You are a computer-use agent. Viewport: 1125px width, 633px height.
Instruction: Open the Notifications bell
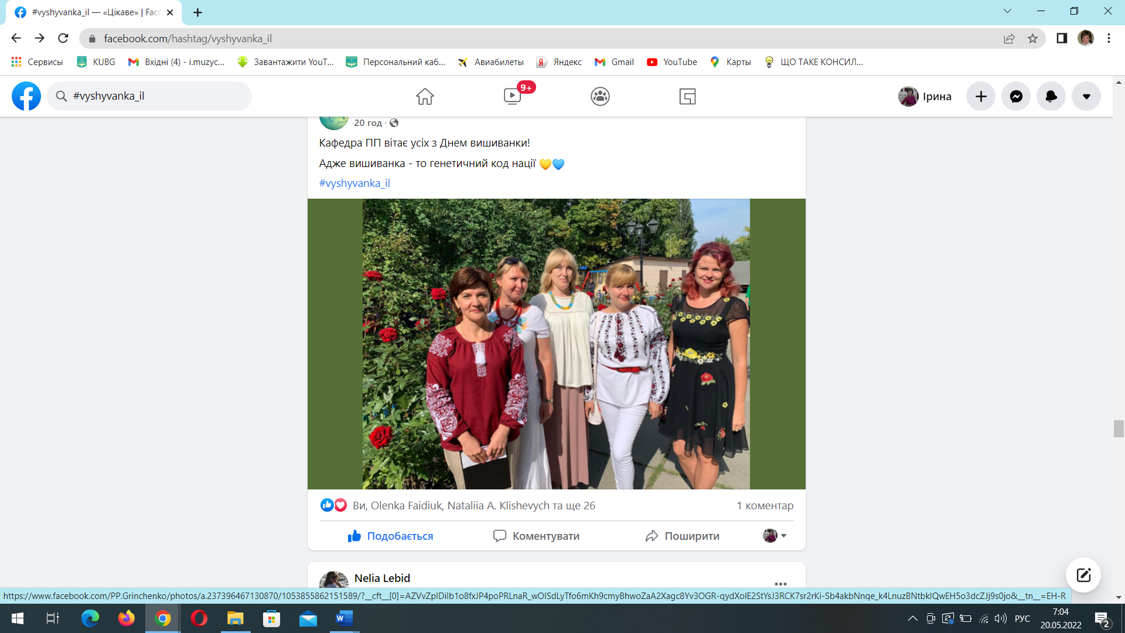click(x=1051, y=96)
